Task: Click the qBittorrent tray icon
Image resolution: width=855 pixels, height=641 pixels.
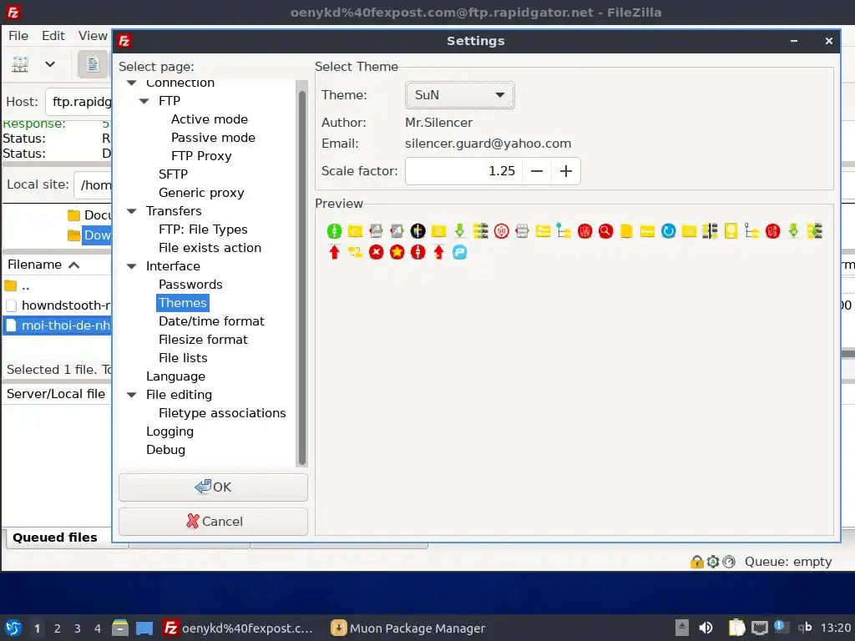Action: pos(804,628)
